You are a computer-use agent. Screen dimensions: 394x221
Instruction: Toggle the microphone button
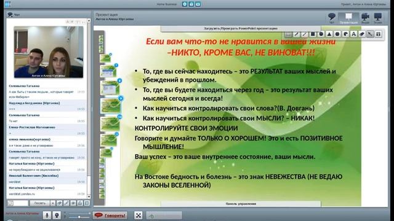tap(47, 215)
